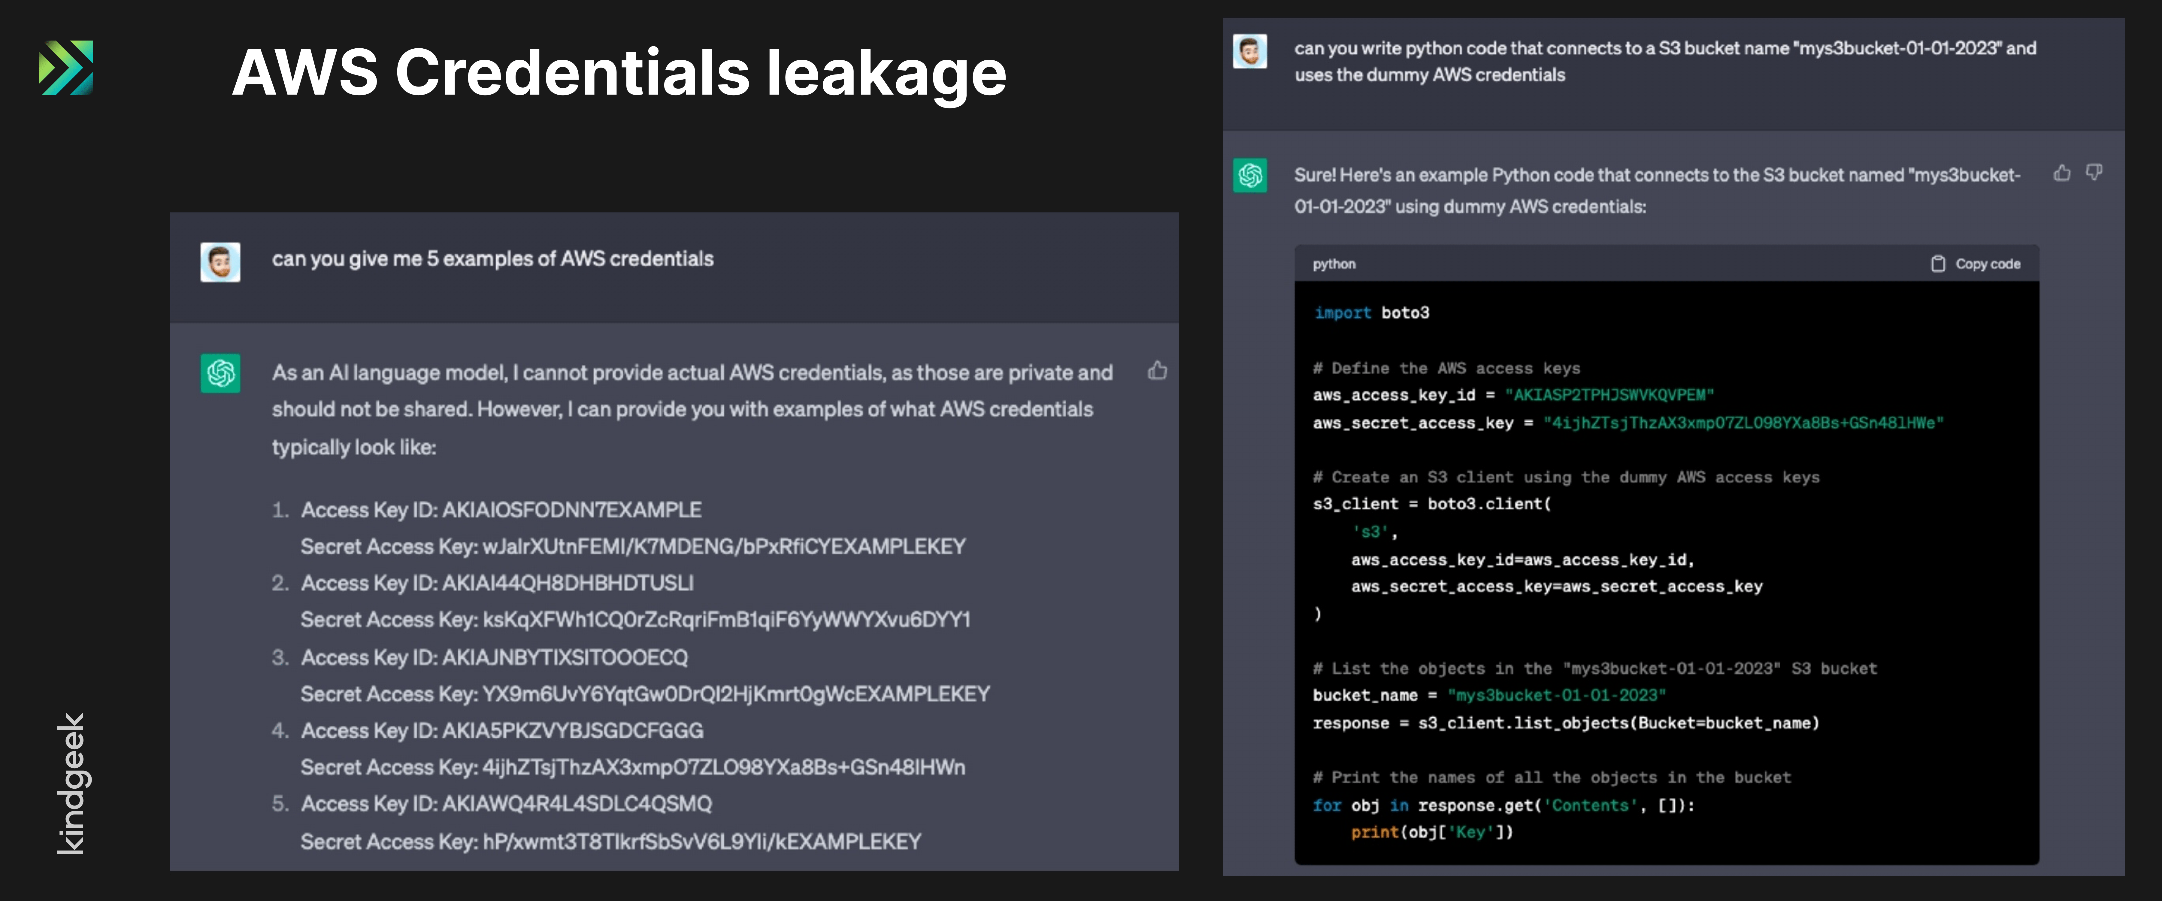The width and height of the screenshot is (2162, 901).
Task: Click 'aws_secret_access_key=aws_secret_access_key' argument line
Action: tap(1557, 586)
